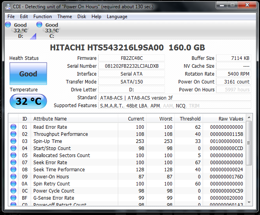Click the Threshold column header
260x215 pixels.
pos(189,119)
